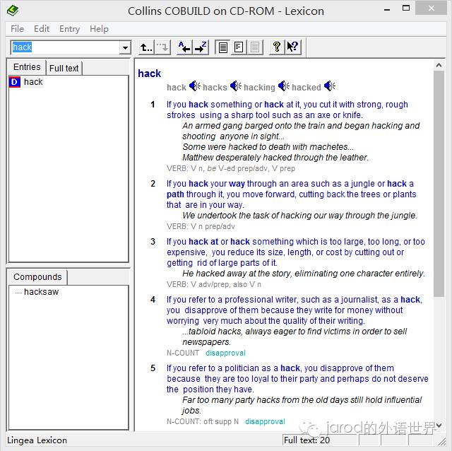The height and width of the screenshot is (451, 452).
Task: Activate the What's This pointer help icon
Action: pos(293,47)
